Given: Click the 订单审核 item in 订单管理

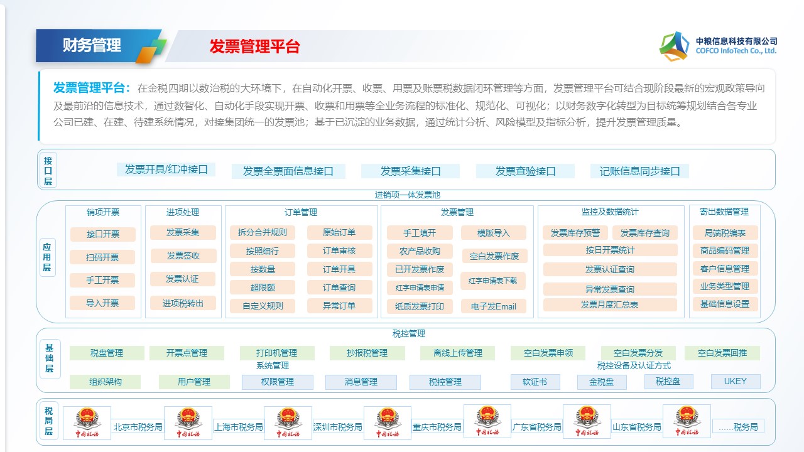Looking at the screenshot, I should coord(339,251).
